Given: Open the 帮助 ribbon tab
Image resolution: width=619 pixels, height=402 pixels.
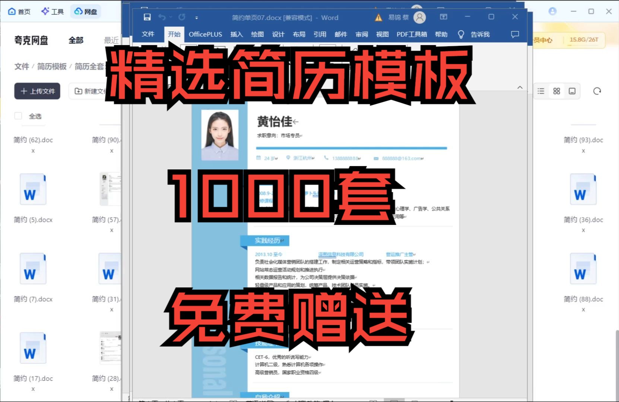Looking at the screenshot, I should pyautogui.click(x=441, y=34).
